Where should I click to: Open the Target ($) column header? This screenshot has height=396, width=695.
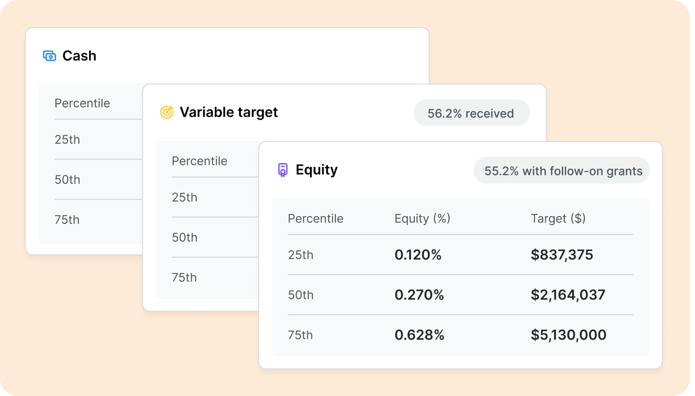click(558, 218)
